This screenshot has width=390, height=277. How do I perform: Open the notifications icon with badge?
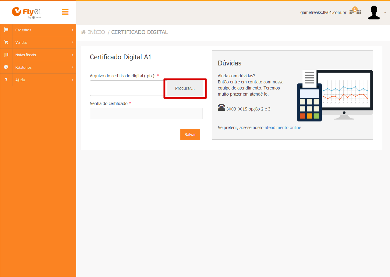pyautogui.click(x=352, y=12)
